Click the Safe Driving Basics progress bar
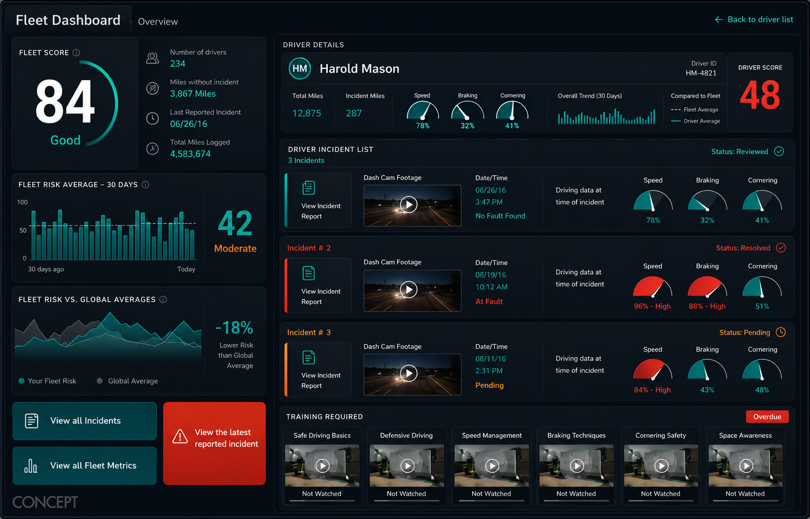 pos(322,501)
